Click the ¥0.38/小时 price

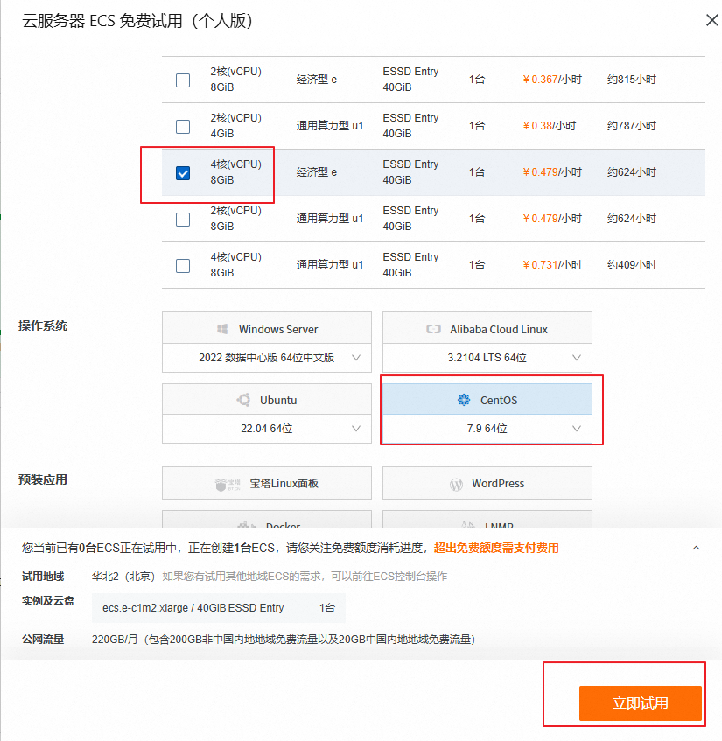pos(549,126)
